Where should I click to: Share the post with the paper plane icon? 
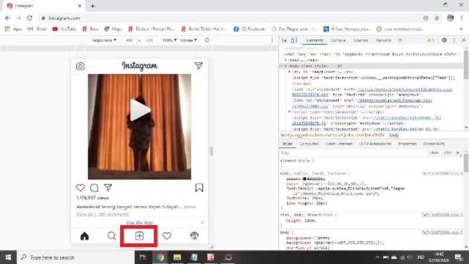108,188
